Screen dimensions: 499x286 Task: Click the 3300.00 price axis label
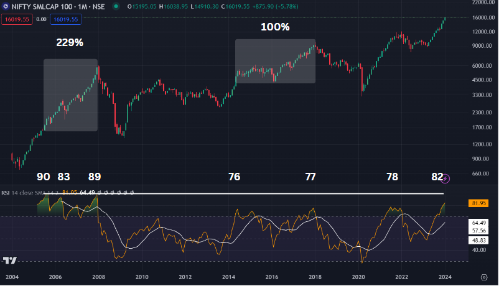coord(482,95)
